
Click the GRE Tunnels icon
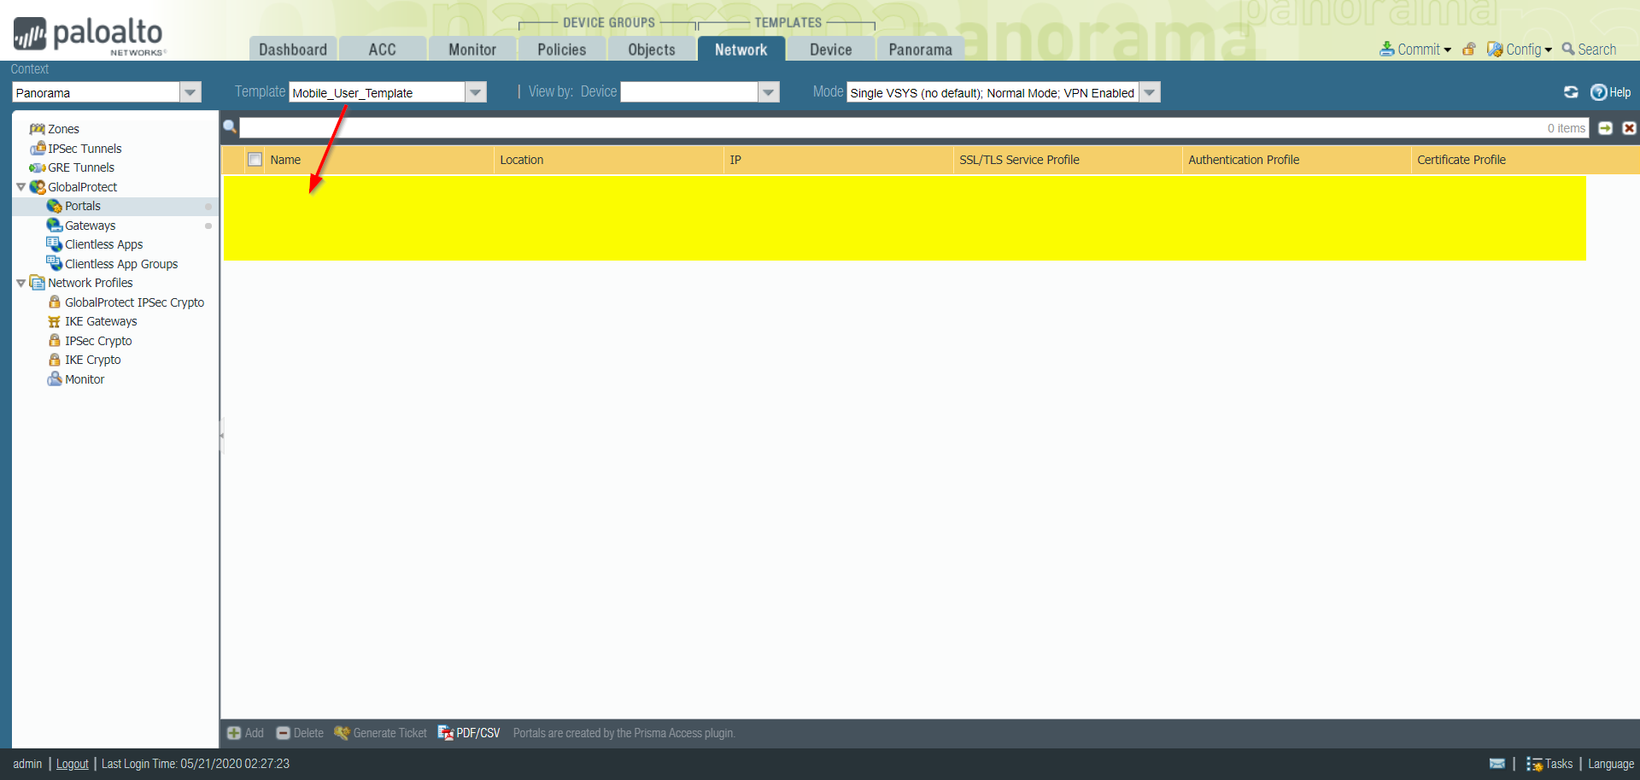click(x=37, y=167)
